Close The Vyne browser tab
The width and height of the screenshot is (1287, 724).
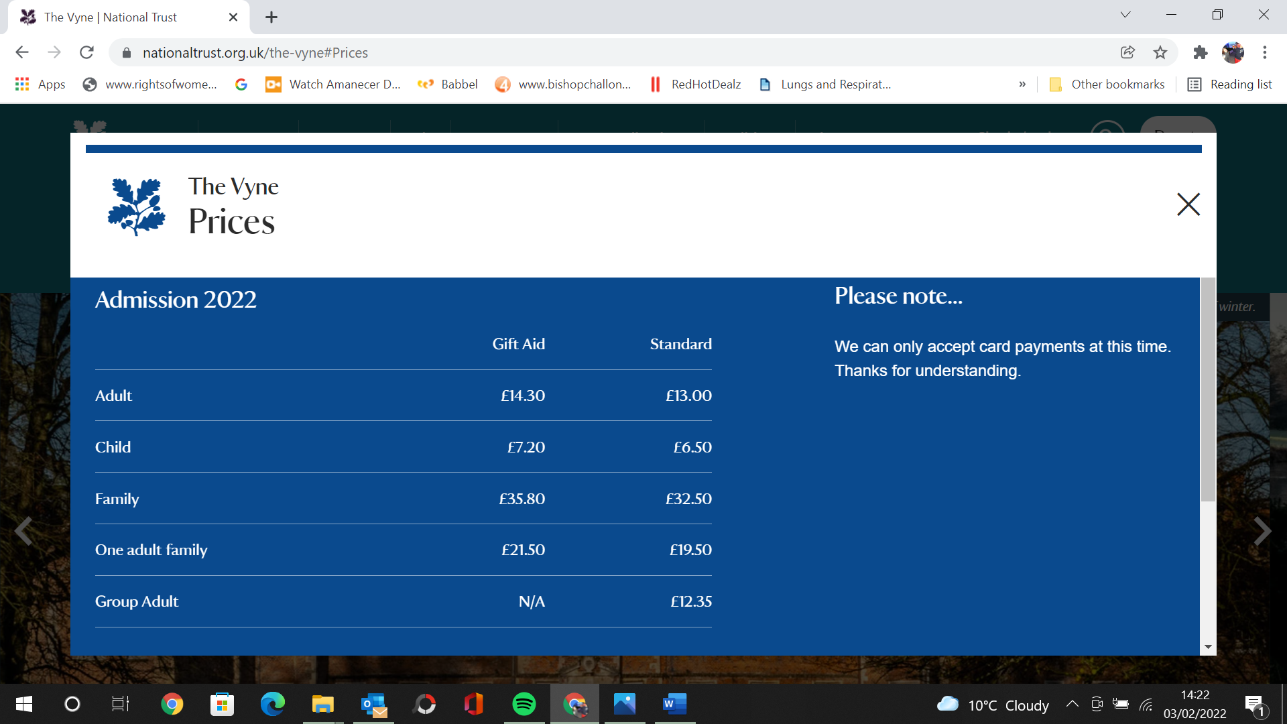(233, 17)
